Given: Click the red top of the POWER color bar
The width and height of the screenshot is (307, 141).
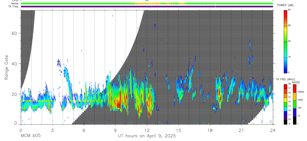Looking at the screenshot, I should (285, 13).
